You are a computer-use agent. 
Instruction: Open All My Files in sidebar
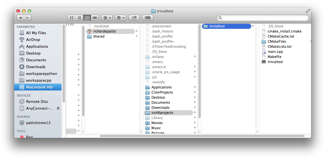point(38,33)
